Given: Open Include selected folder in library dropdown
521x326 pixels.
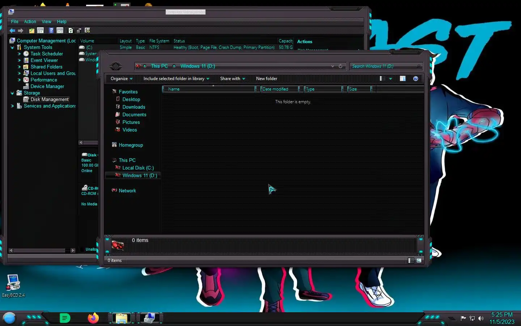Looking at the screenshot, I should [176, 79].
